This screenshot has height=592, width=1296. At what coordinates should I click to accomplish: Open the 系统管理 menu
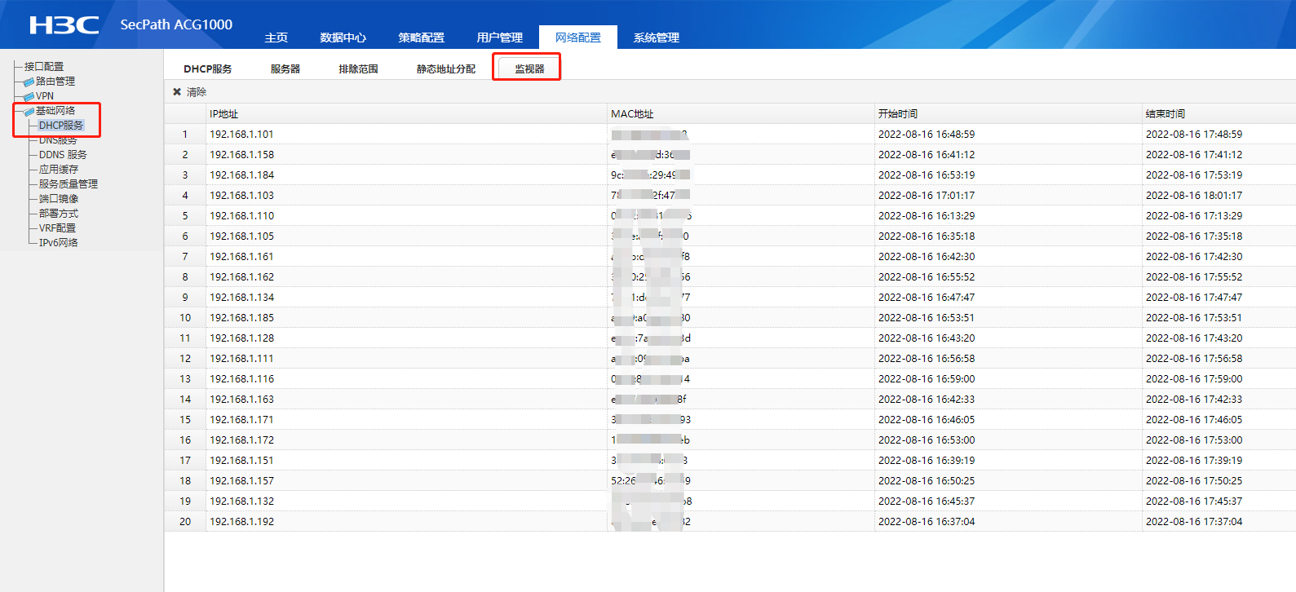click(656, 38)
